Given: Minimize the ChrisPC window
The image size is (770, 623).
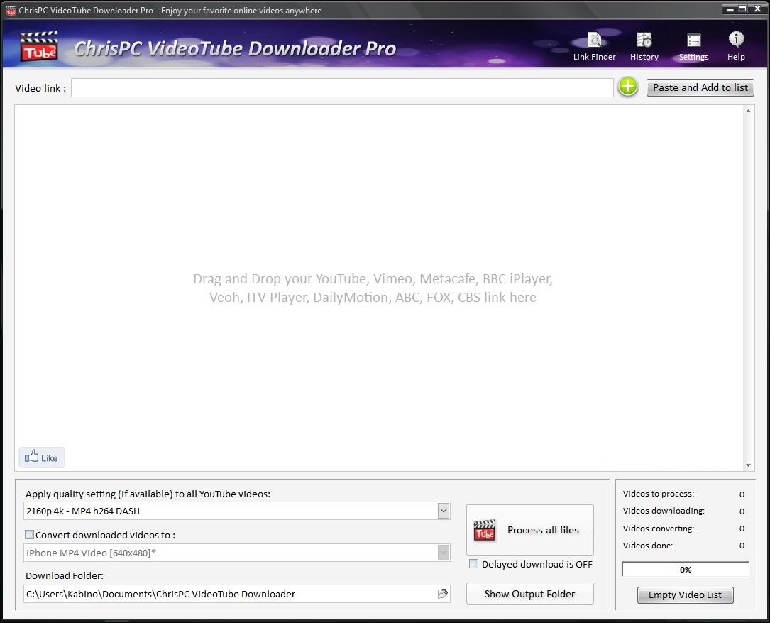Looking at the screenshot, I should point(730,9).
